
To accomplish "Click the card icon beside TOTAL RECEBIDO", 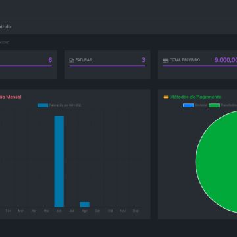I will click(x=165, y=61).
